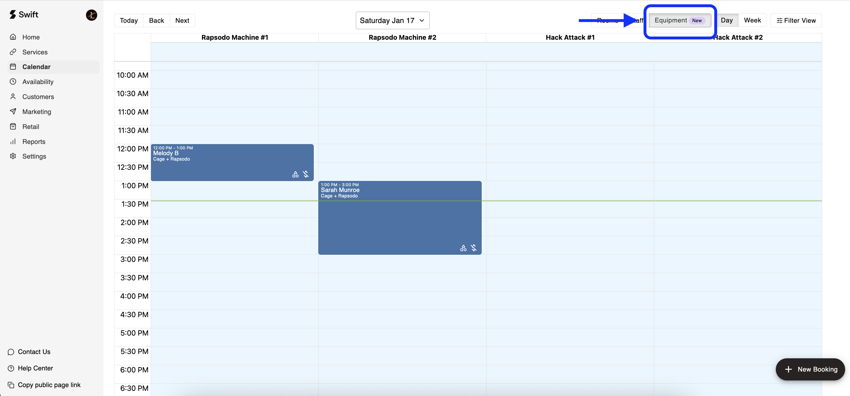Click the Next day button
Viewport: 850px width, 396px height.
point(182,20)
